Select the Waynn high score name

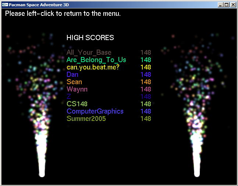(77, 89)
